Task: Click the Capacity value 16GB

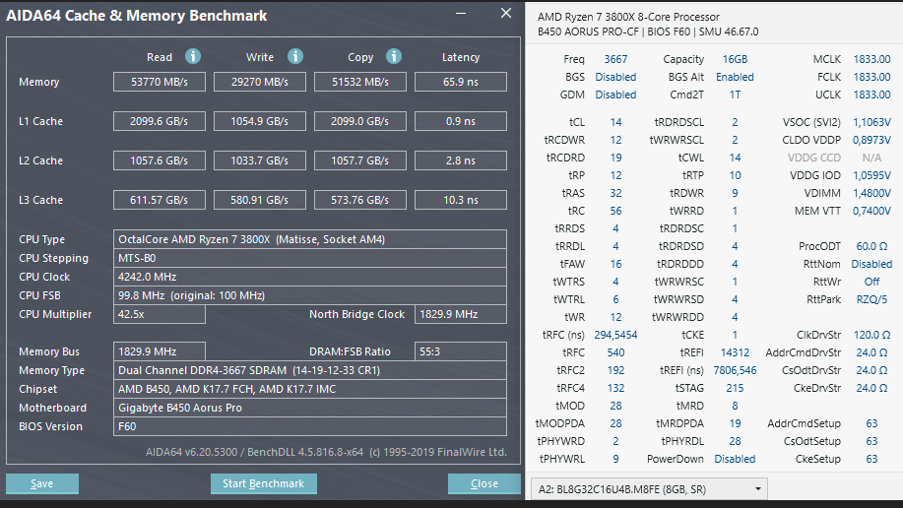Action: 735,59
